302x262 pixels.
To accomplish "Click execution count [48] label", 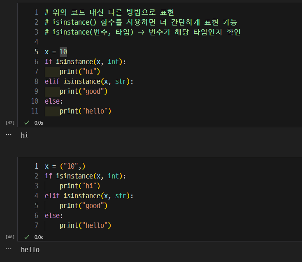I will coord(10,237).
